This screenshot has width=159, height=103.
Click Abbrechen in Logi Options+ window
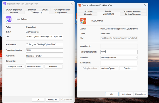(53, 100)
